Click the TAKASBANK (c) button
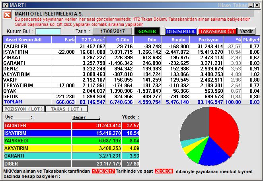 pos(217,31)
